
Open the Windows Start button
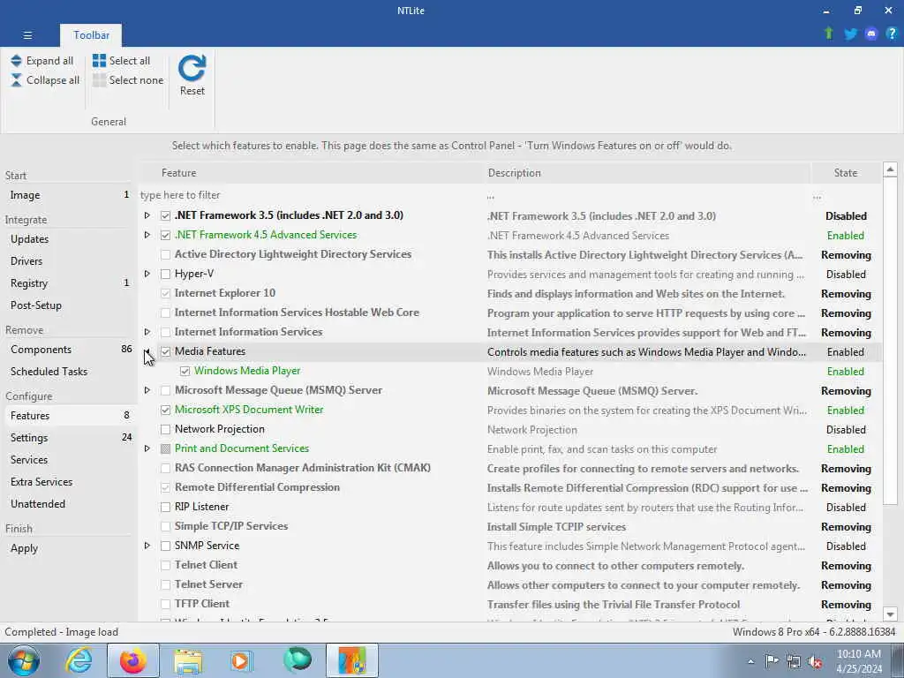pyautogui.click(x=24, y=660)
